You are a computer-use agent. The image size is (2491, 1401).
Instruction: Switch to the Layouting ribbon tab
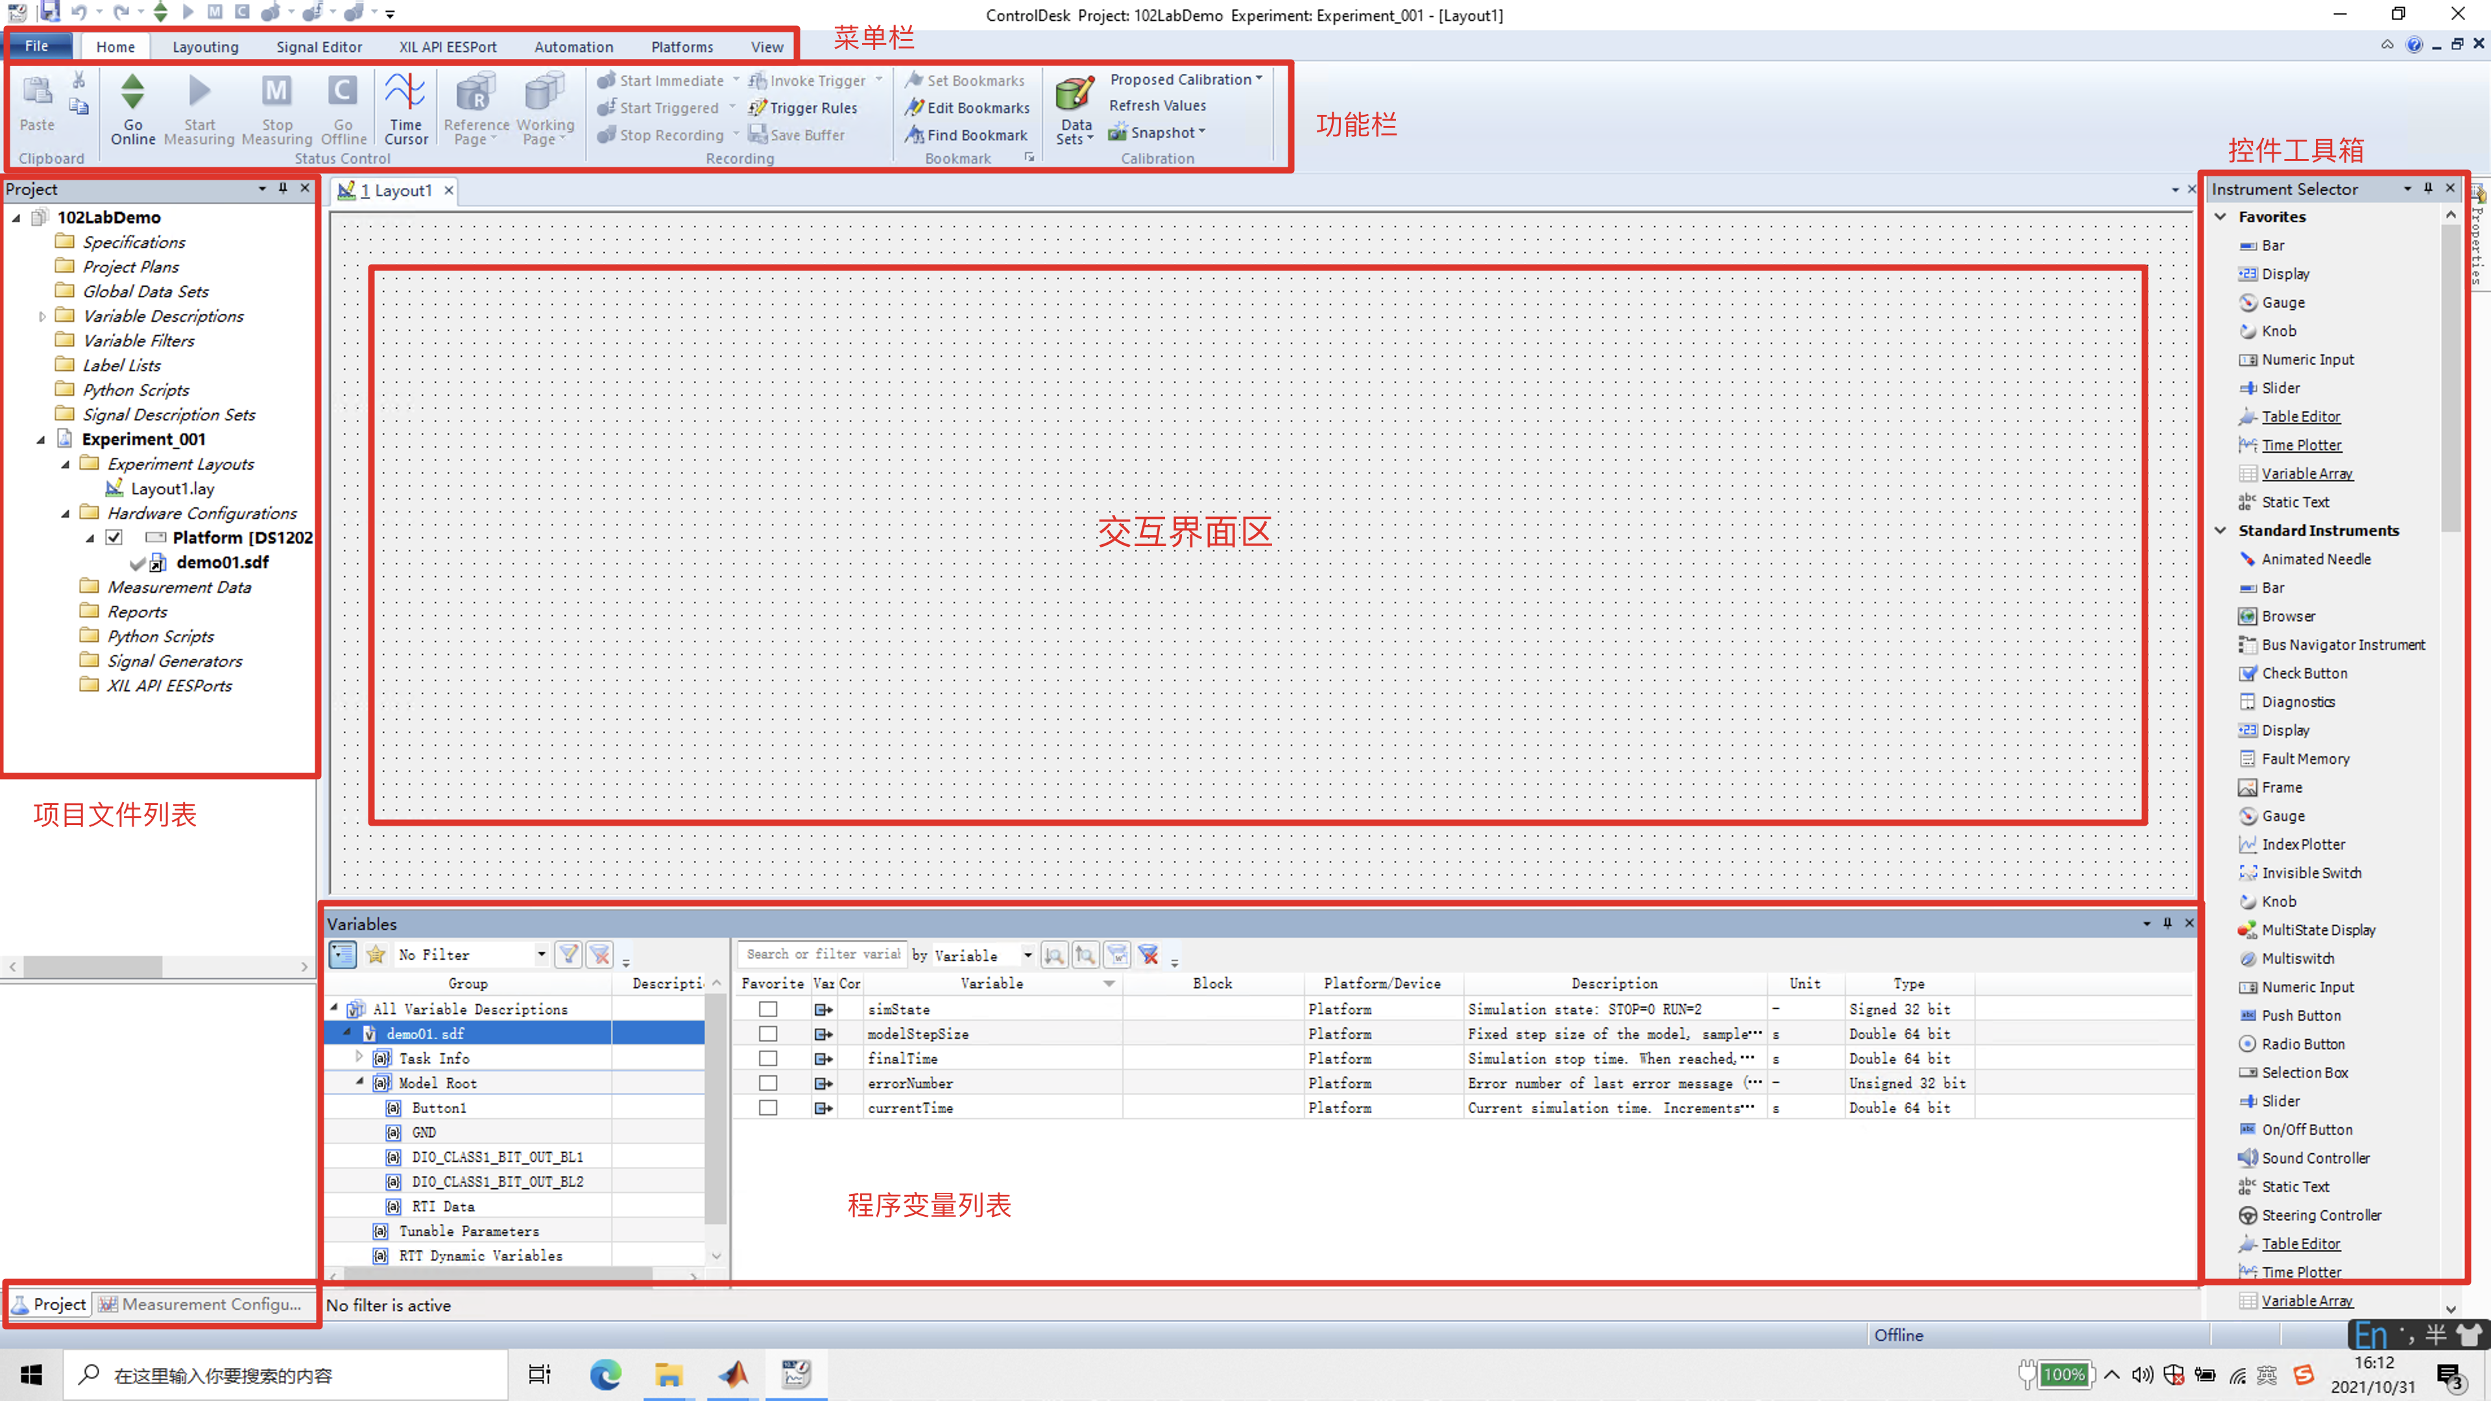205,47
